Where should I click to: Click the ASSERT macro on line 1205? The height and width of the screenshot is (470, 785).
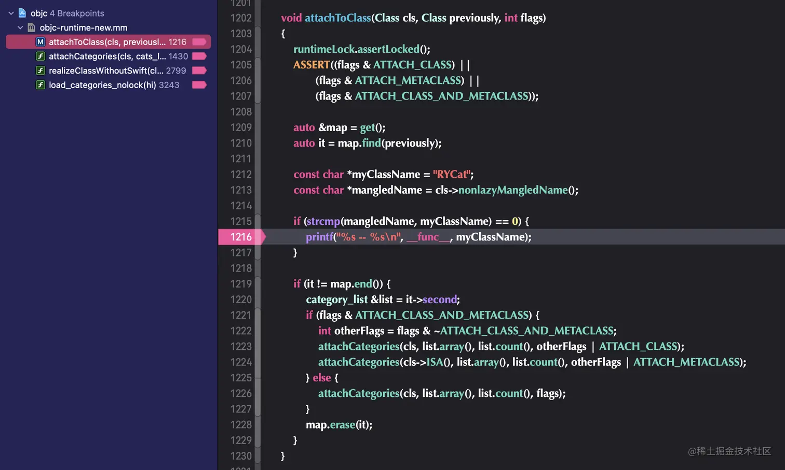coord(312,65)
